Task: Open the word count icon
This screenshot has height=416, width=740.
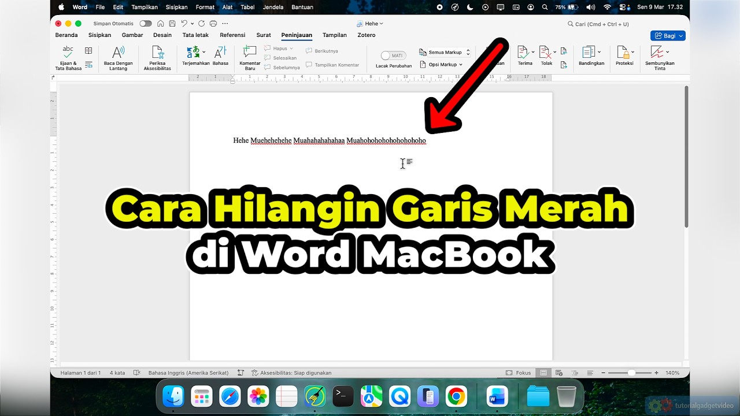Action: pyautogui.click(x=88, y=65)
